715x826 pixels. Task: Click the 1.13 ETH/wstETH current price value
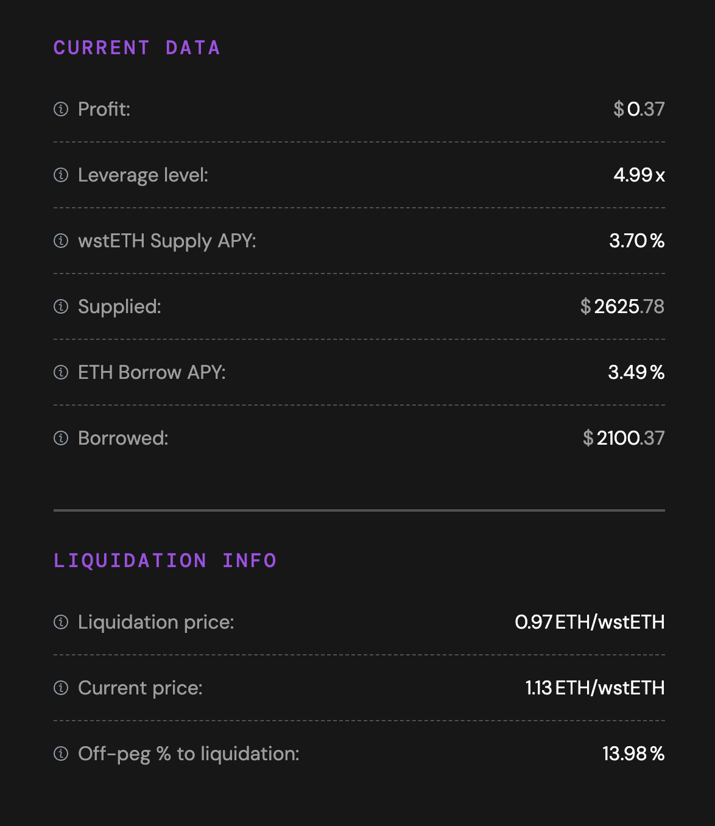pyautogui.click(x=594, y=688)
